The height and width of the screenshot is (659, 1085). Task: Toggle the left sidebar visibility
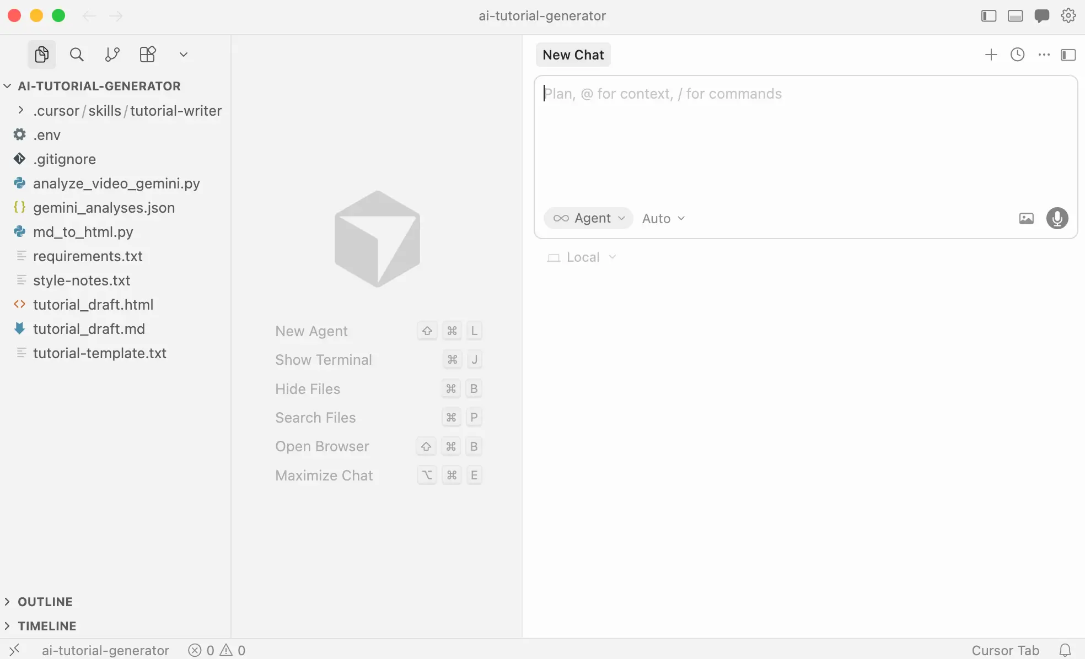tap(987, 15)
